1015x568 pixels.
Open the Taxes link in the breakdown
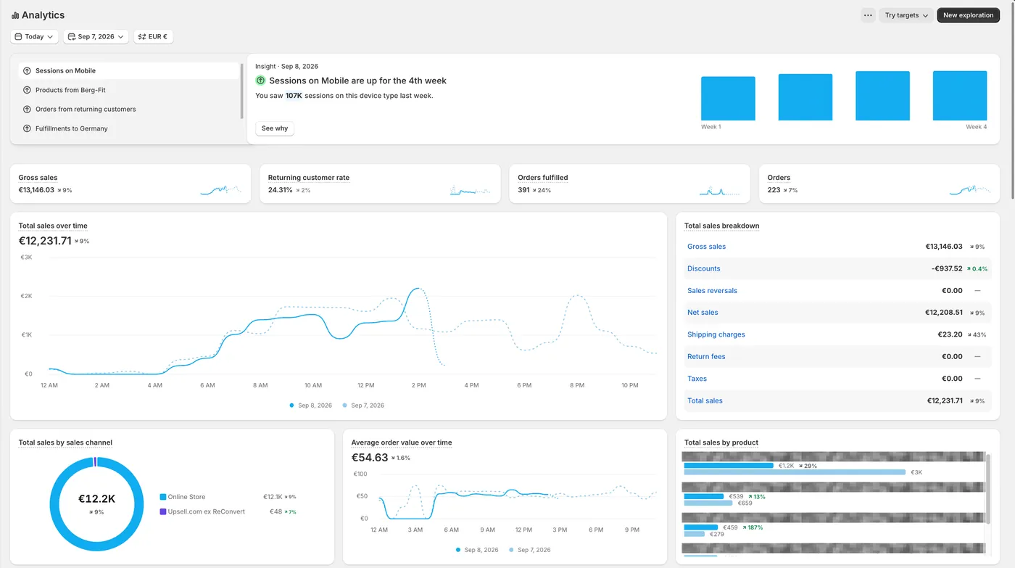pos(697,379)
